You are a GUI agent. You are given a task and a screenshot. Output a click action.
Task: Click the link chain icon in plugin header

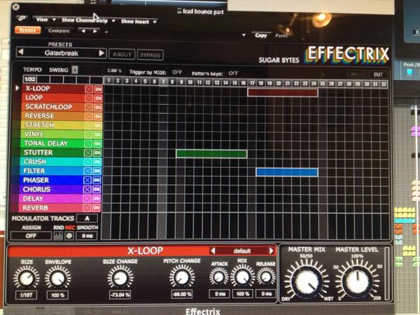[22, 18]
